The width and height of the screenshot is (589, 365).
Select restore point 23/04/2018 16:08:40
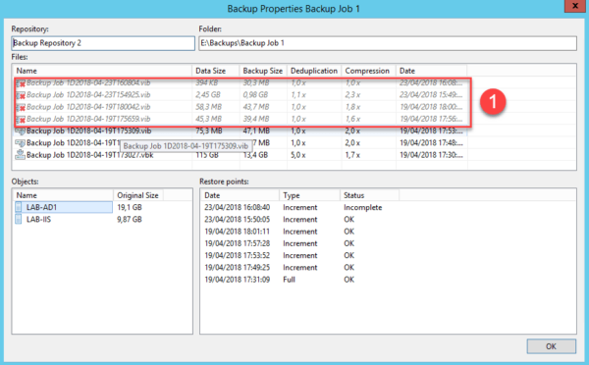(x=237, y=207)
